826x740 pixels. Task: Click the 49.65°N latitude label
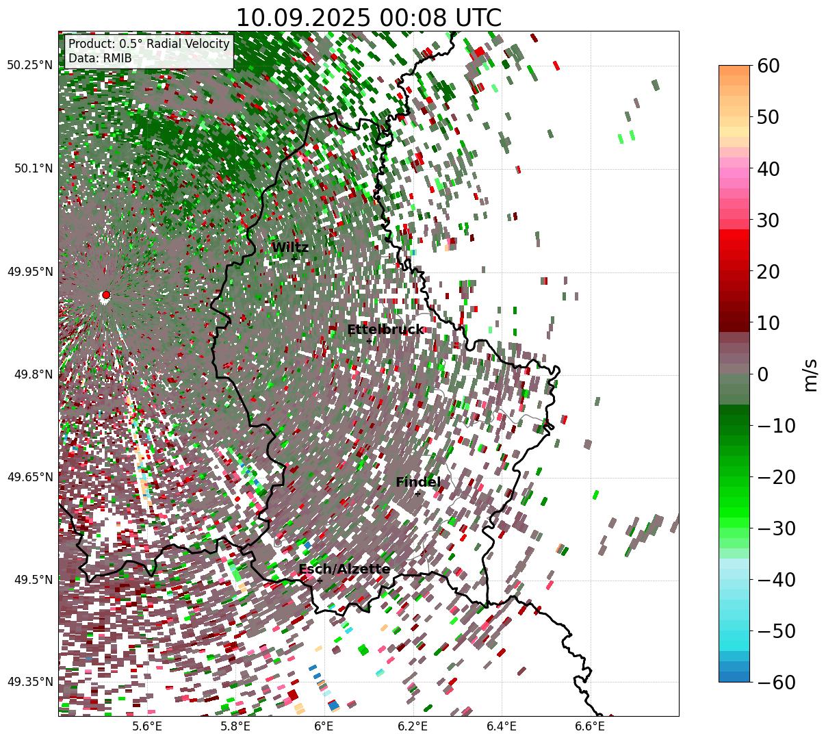tap(29, 477)
